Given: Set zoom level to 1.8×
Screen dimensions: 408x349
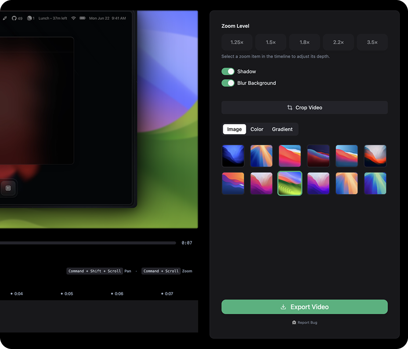Looking at the screenshot, I should pyautogui.click(x=304, y=42).
